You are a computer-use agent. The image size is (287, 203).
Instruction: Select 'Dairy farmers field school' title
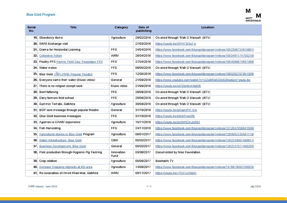[56, 98]
